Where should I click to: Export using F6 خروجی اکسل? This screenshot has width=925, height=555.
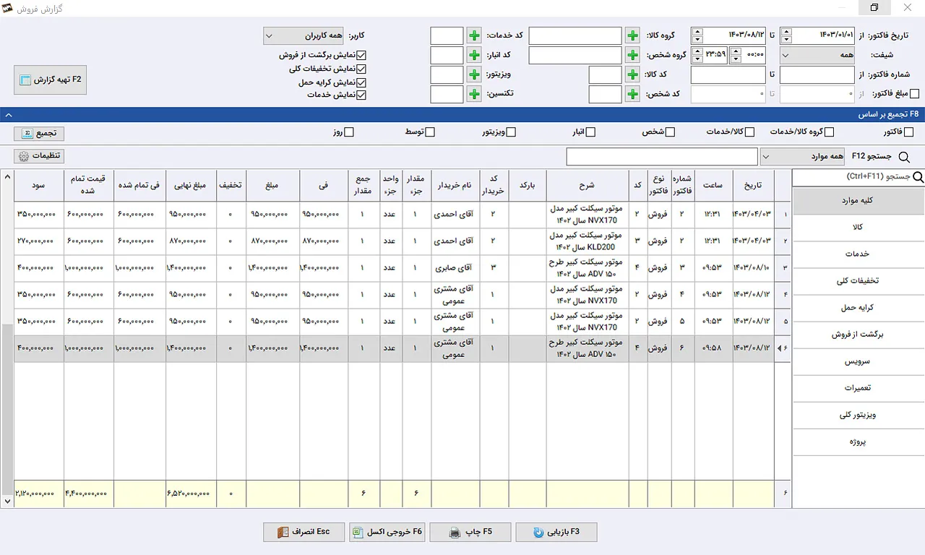(387, 533)
